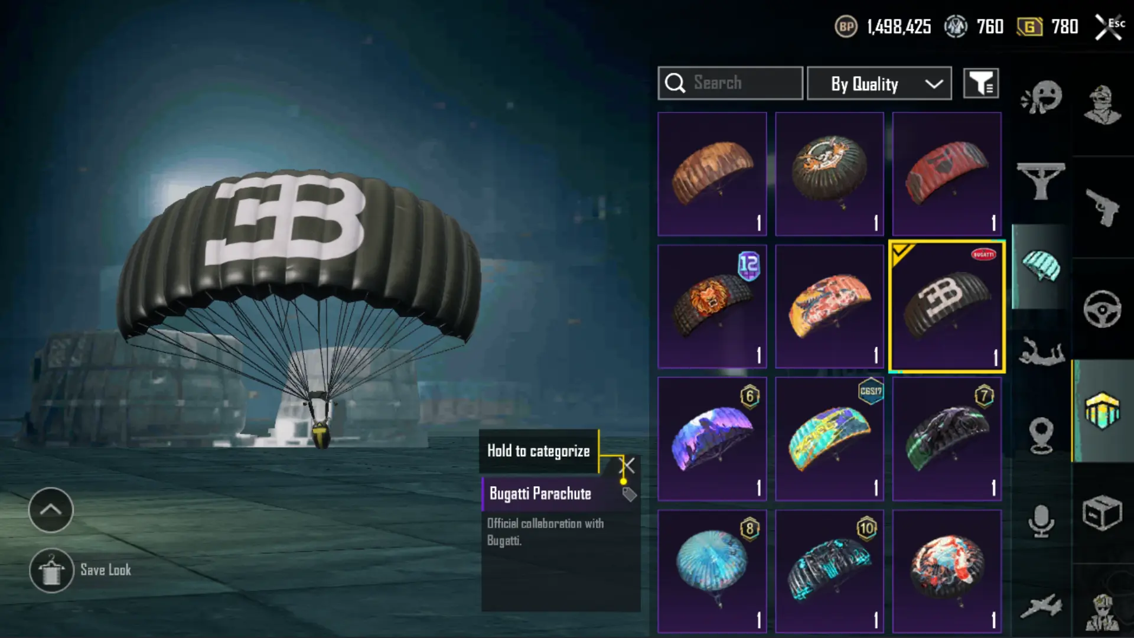Select the airplane skin category icon
The width and height of the screenshot is (1134, 638).
(x=1041, y=606)
